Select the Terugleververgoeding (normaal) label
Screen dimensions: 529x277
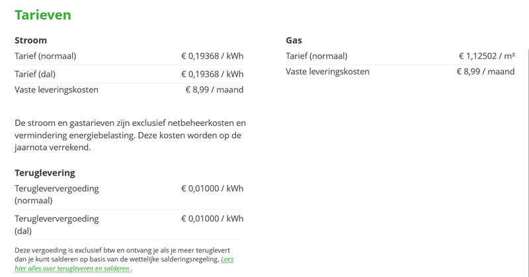(56, 195)
